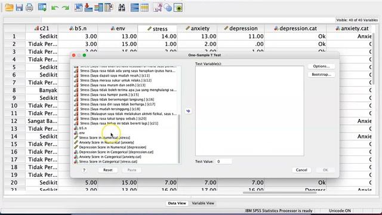Click the variable list scrollbar in the dialog

pyautogui.click(x=179, y=139)
